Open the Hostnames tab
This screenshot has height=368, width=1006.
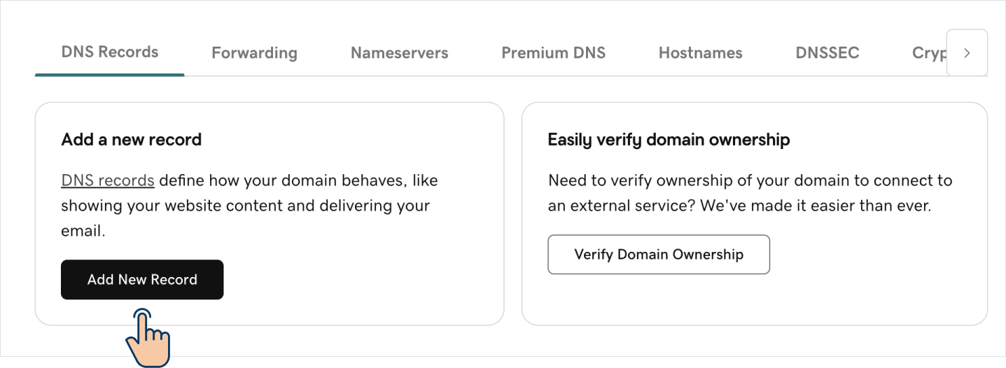700,52
